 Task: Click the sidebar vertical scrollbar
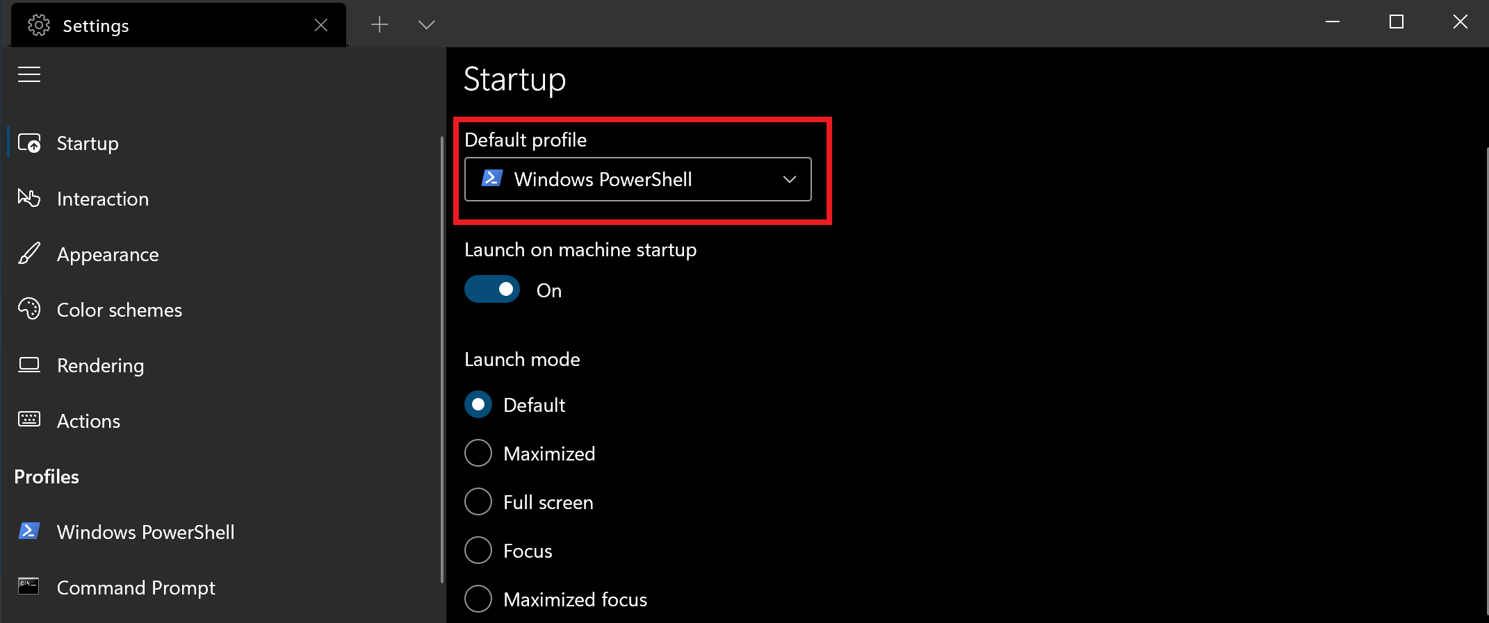click(442, 360)
